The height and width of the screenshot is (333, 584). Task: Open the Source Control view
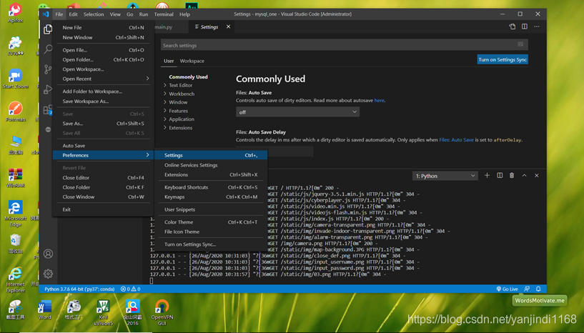tap(48, 69)
